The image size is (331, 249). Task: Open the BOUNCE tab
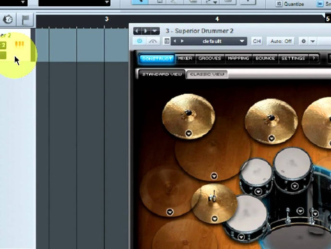tap(265, 58)
